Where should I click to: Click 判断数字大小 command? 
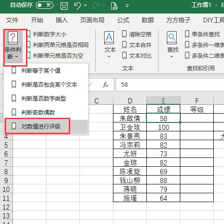(x=50, y=34)
